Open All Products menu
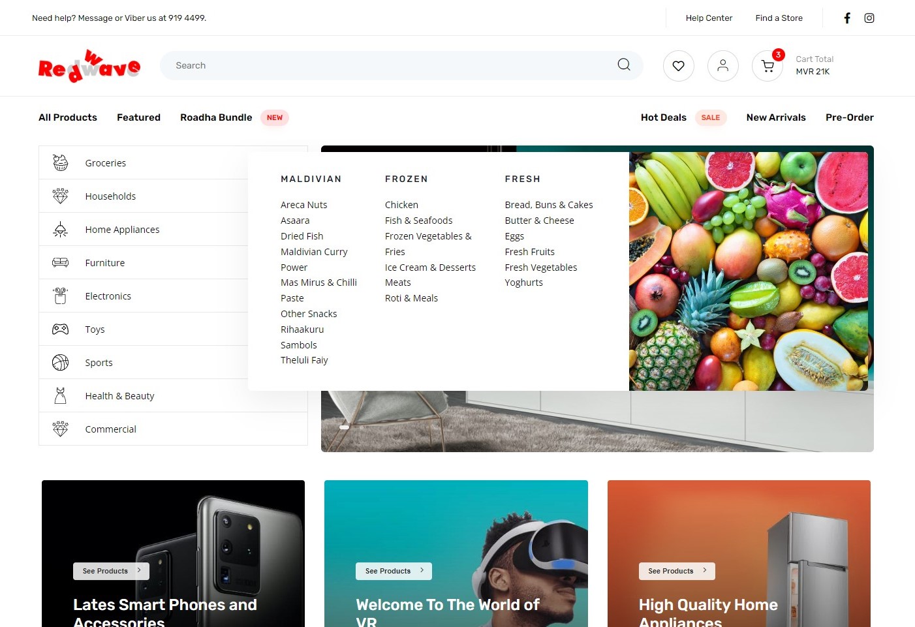 68,117
